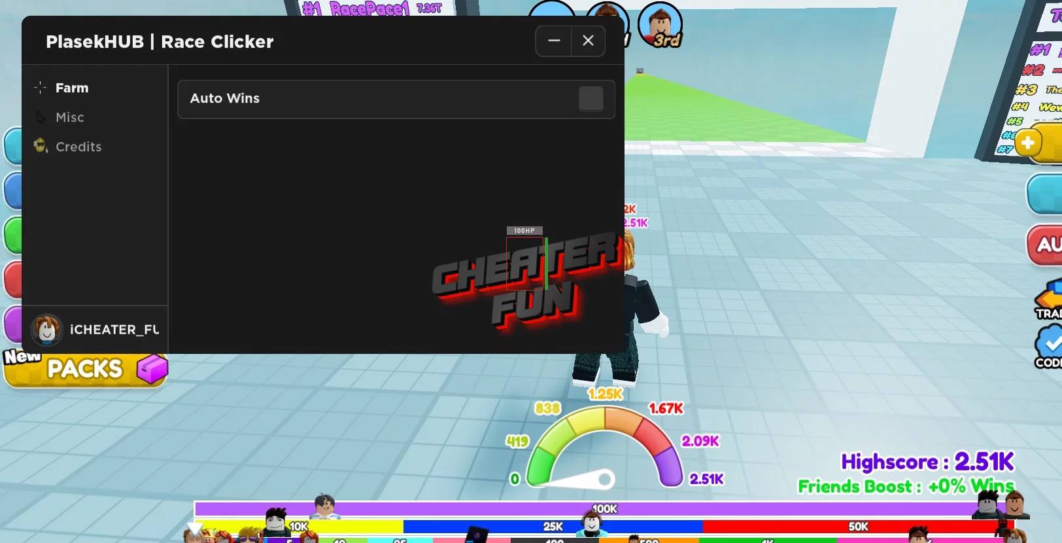Click the 838 gauge label
This screenshot has width=1062, height=543.
[x=547, y=409]
